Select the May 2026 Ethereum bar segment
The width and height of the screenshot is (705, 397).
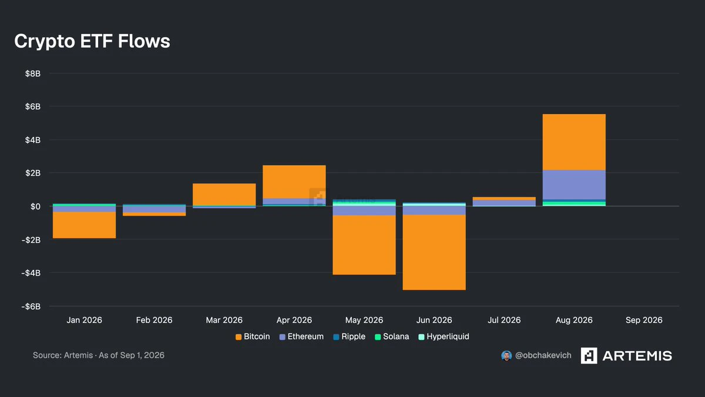coord(364,211)
